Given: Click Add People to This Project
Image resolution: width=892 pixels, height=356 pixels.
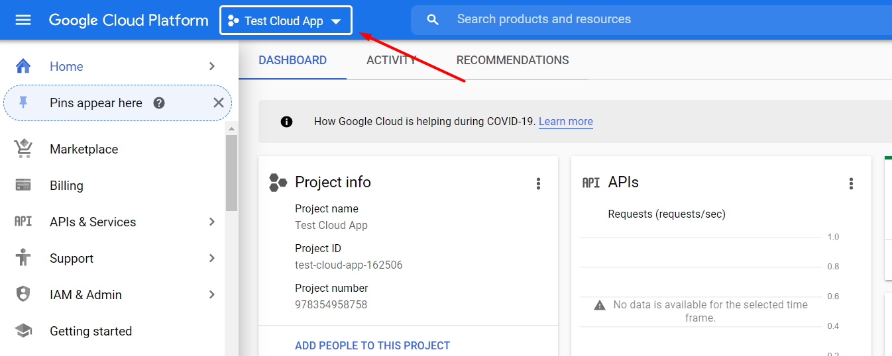Looking at the screenshot, I should pyautogui.click(x=372, y=345).
